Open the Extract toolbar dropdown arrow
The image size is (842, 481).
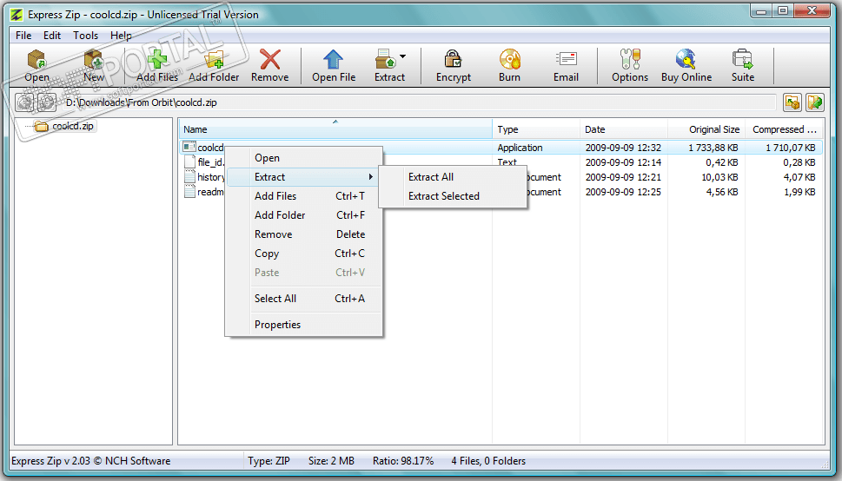(x=402, y=56)
